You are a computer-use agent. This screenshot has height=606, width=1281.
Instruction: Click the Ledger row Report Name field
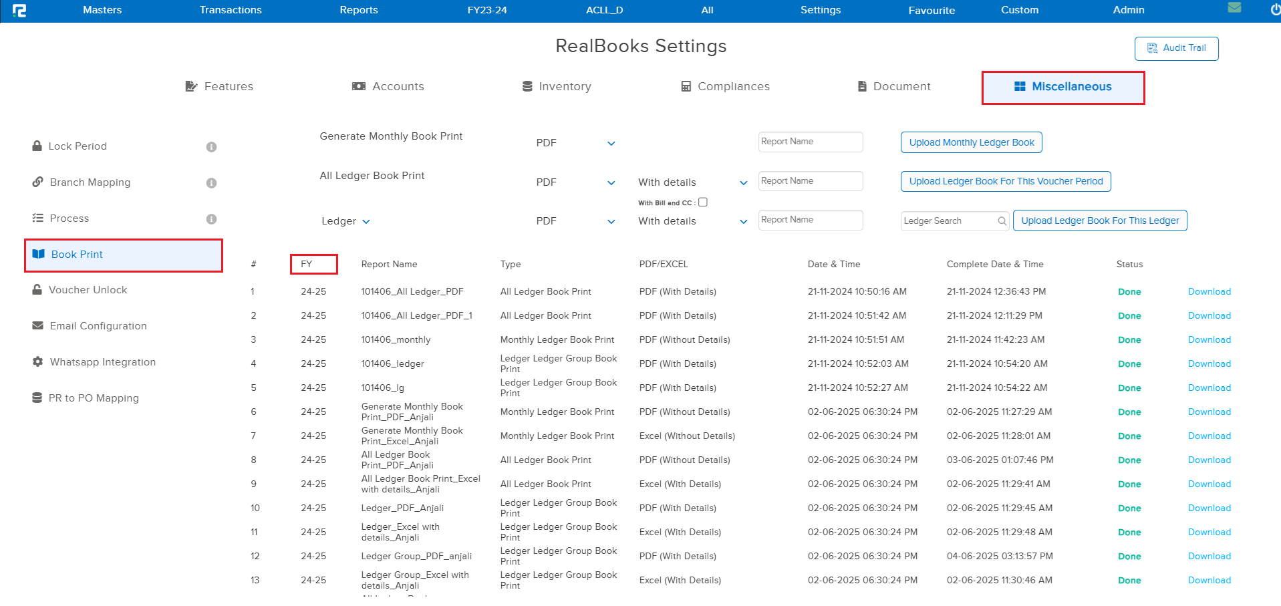tap(811, 220)
